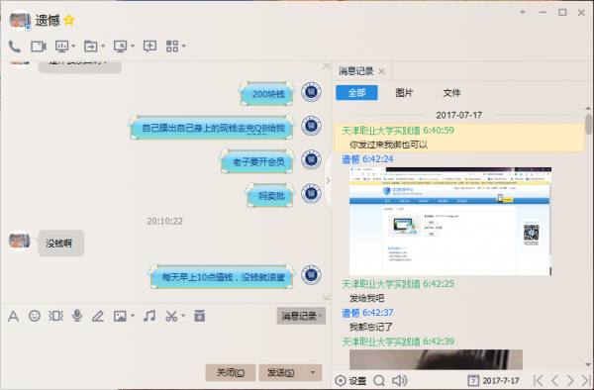Click the message input text area
The width and height of the screenshot is (594, 390).
click(x=164, y=342)
